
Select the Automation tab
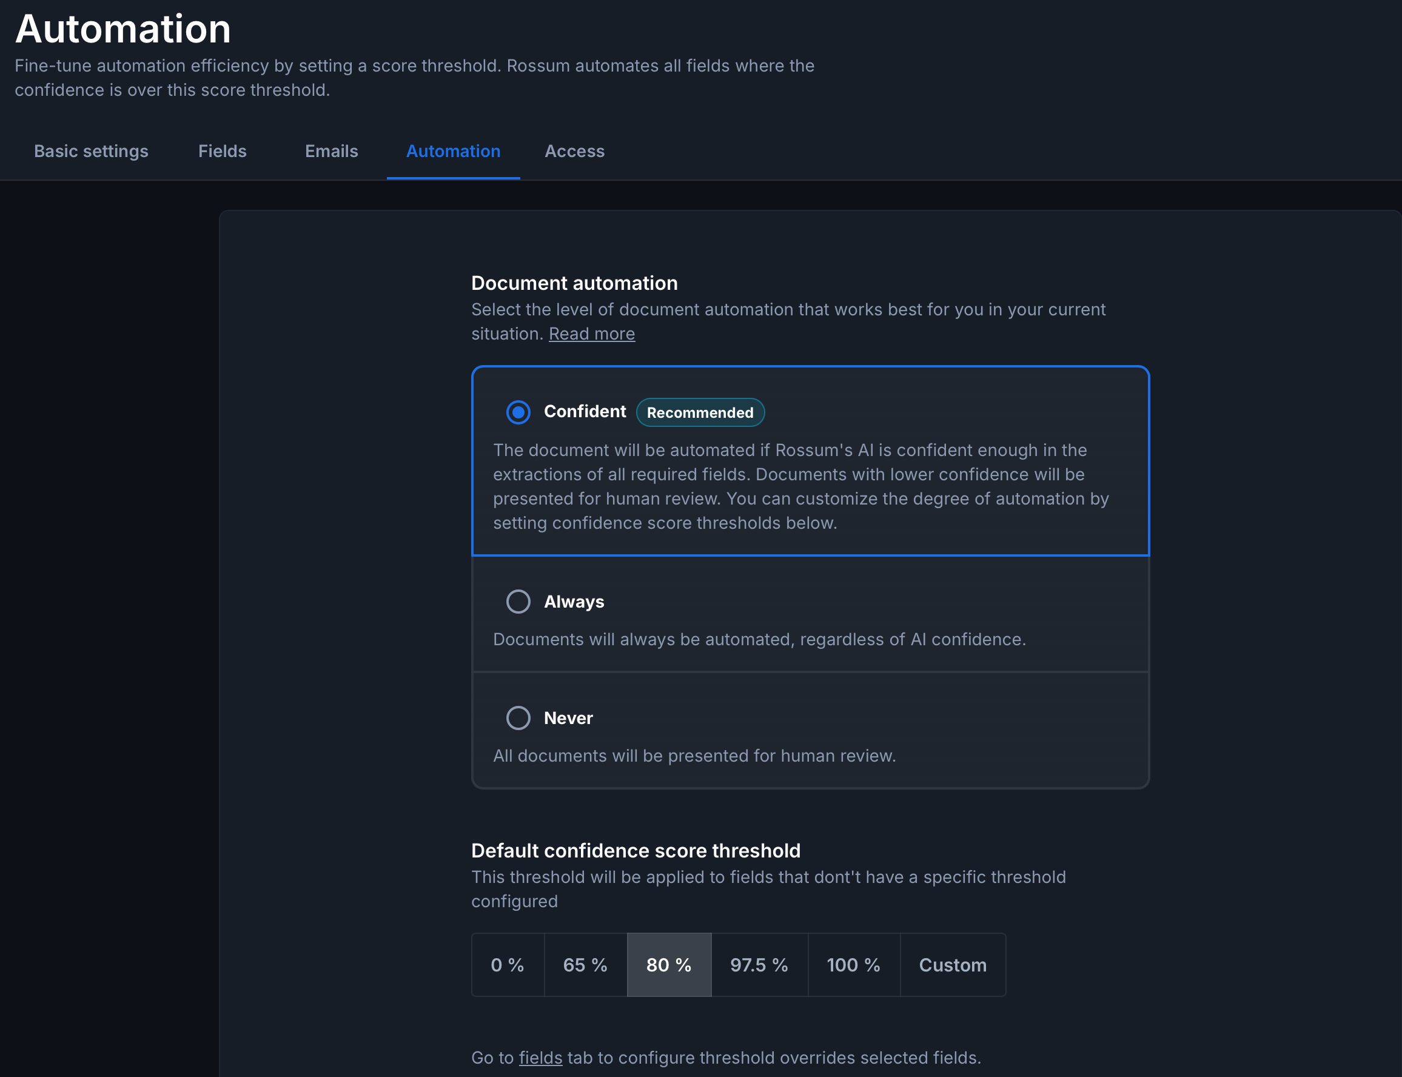[453, 151]
